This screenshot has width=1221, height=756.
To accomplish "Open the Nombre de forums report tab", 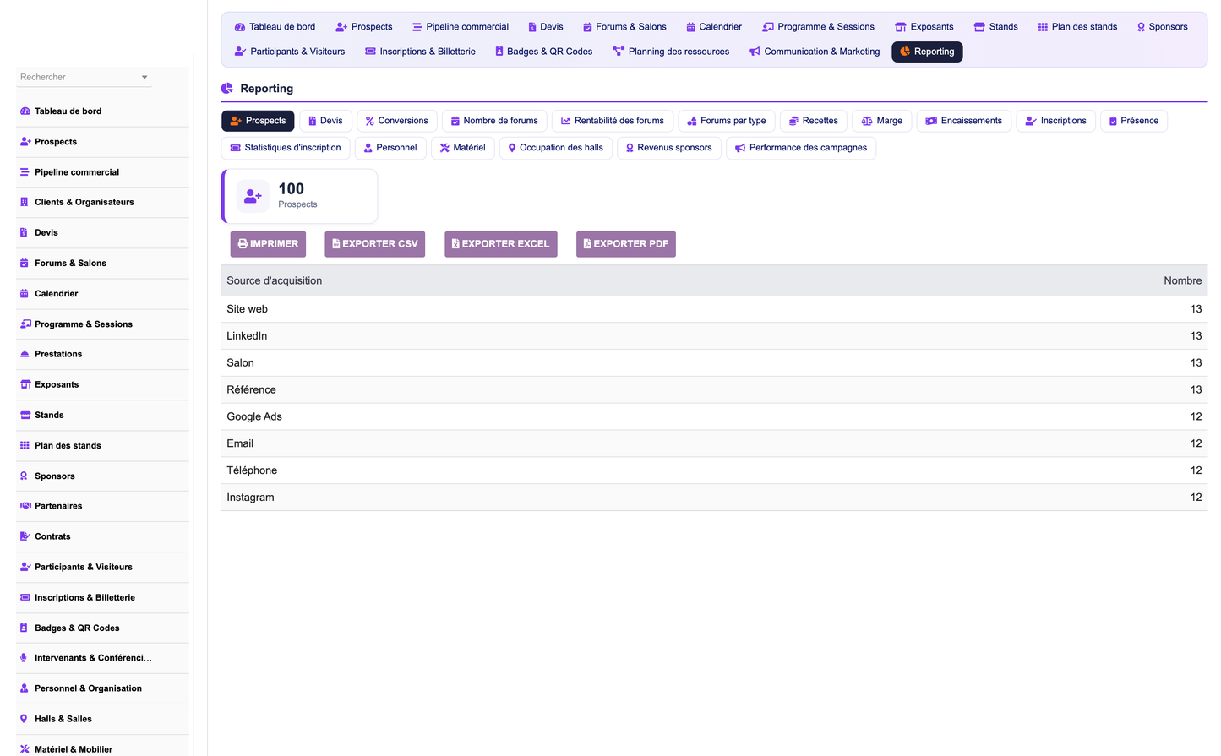I will click(494, 121).
